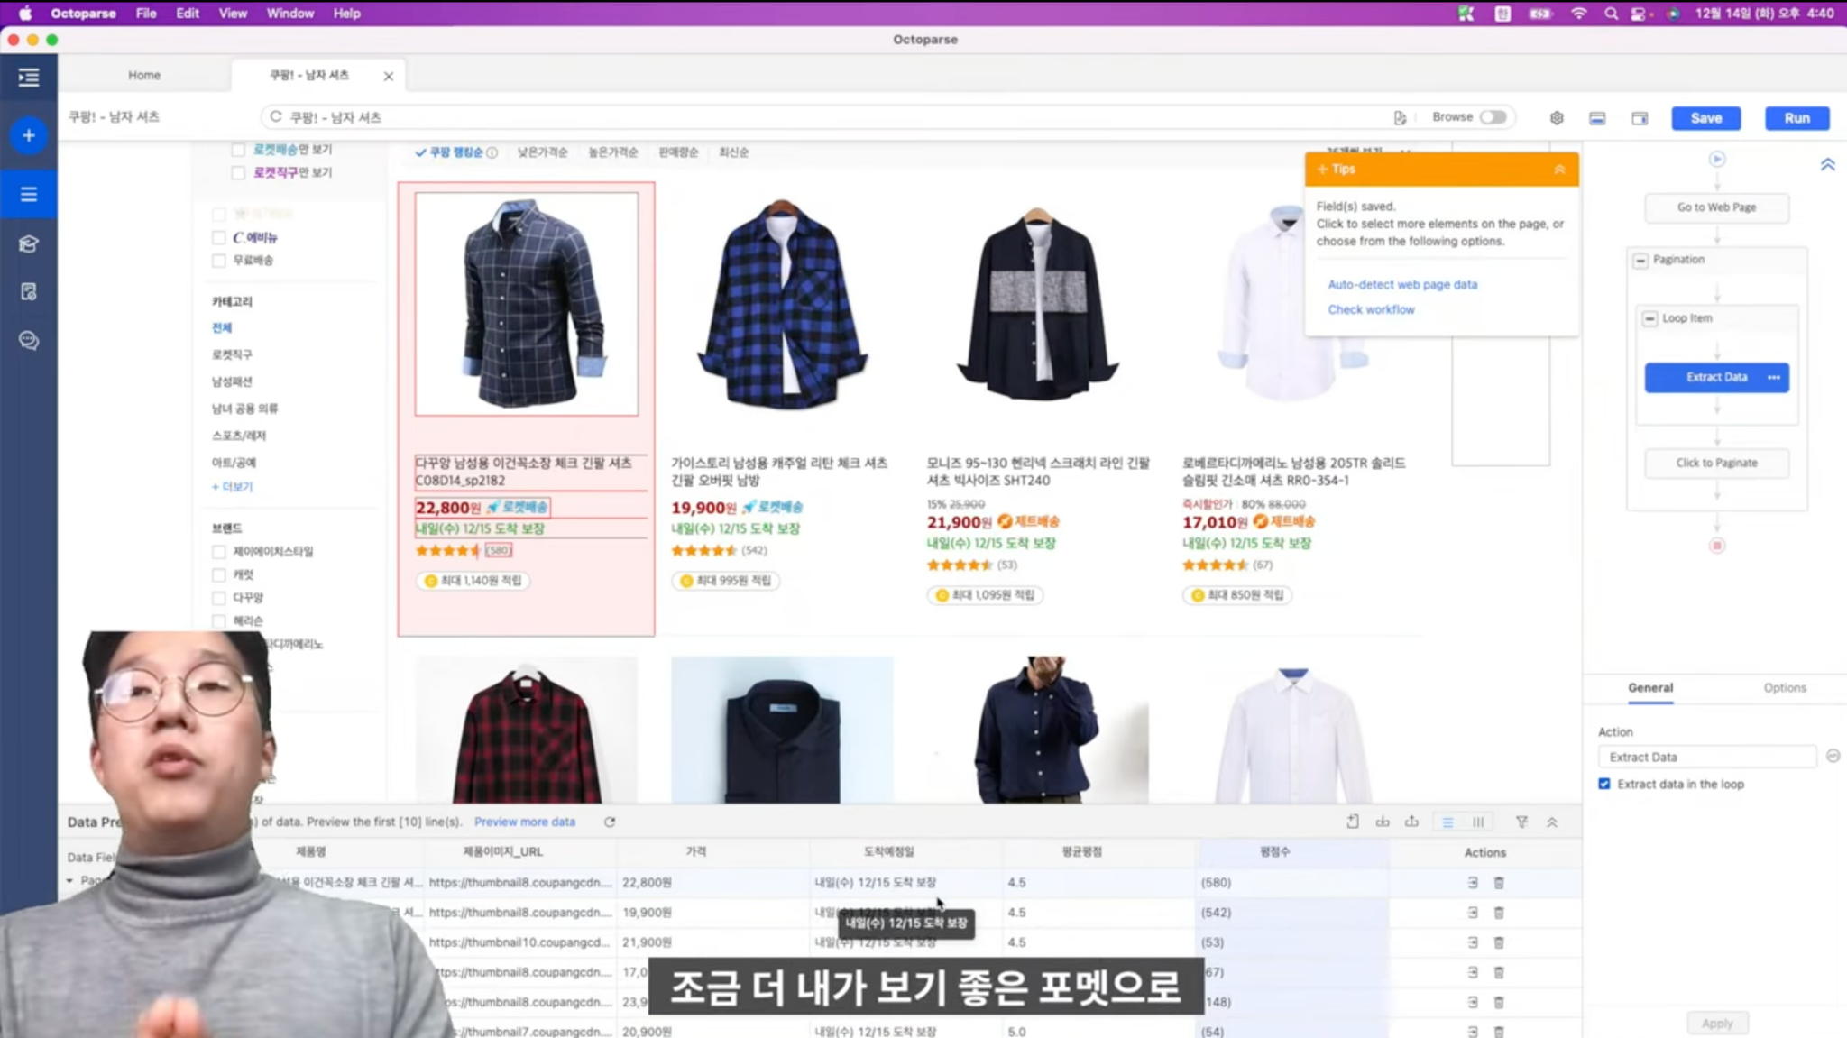
Task: Collapse the Loop Item box
Action: tap(1649, 318)
